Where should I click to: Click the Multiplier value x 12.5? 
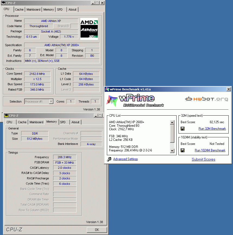[37, 79]
